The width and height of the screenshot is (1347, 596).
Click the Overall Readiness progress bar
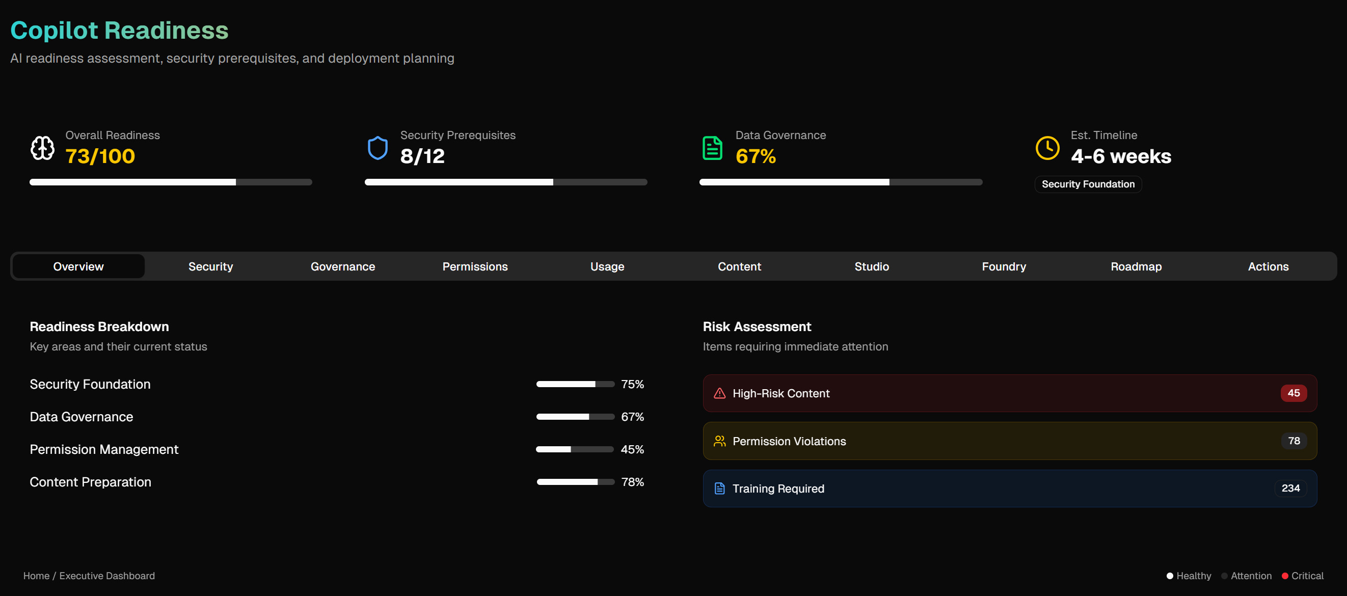(x=171, y=182)
